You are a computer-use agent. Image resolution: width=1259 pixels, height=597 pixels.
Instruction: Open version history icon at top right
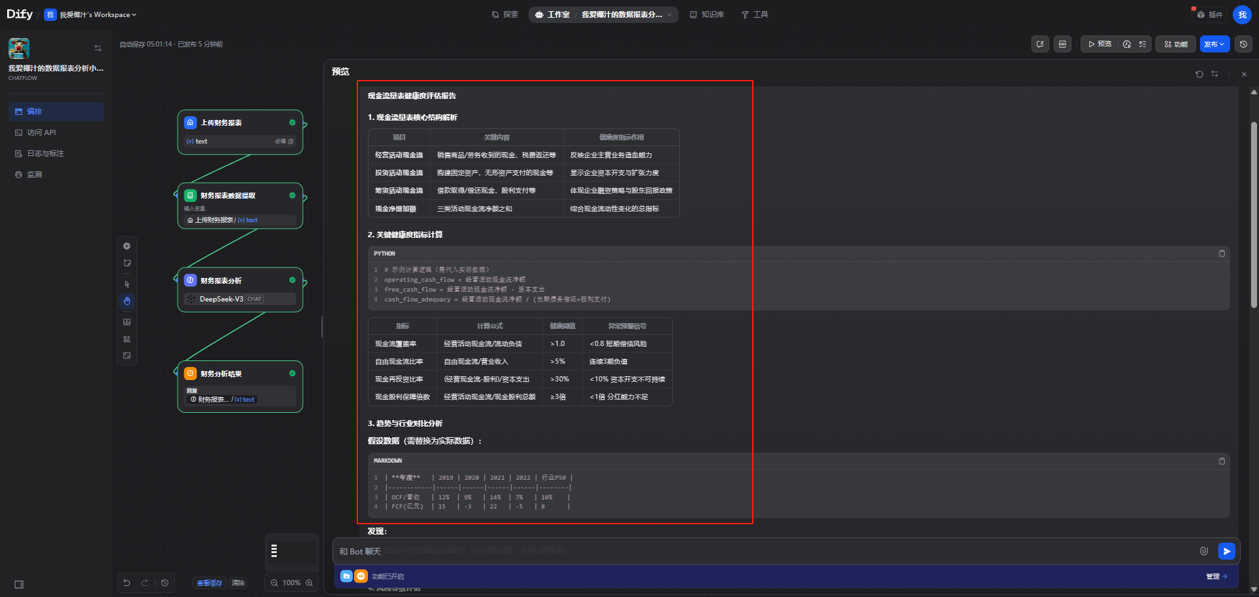click(x=1243, y=44)
